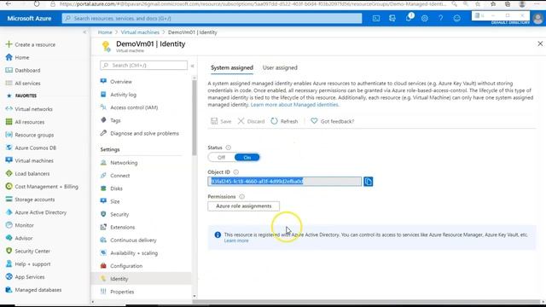This screenshot has height=307, width=546.
Task: Switch to User assigned tab
Action: (x=280, y=67)
